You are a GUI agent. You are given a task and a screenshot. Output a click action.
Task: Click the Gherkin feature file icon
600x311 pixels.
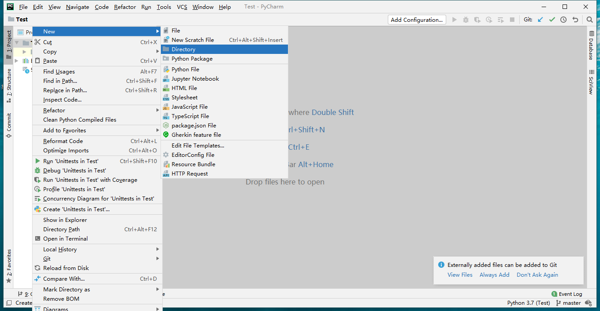pyautogui.click(x=166, y=135)
